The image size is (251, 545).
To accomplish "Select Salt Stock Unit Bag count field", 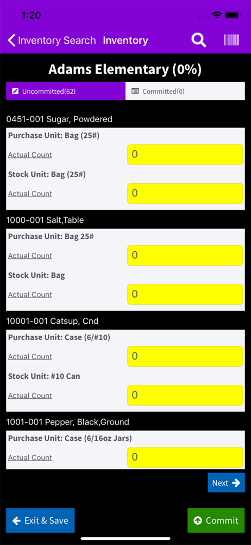I will [185, 294].
